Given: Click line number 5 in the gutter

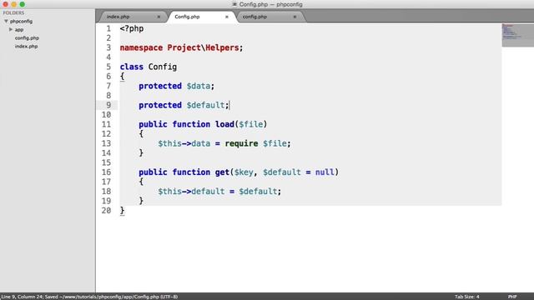Looking at the screenshot, I should (108, 67).
